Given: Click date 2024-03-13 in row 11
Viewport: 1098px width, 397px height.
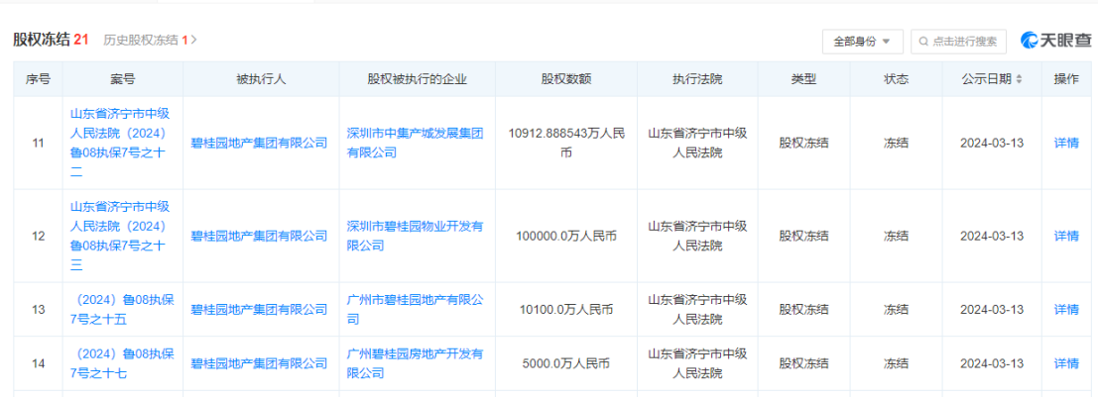Looking at the screenshot, I should [x=992, y=143].
